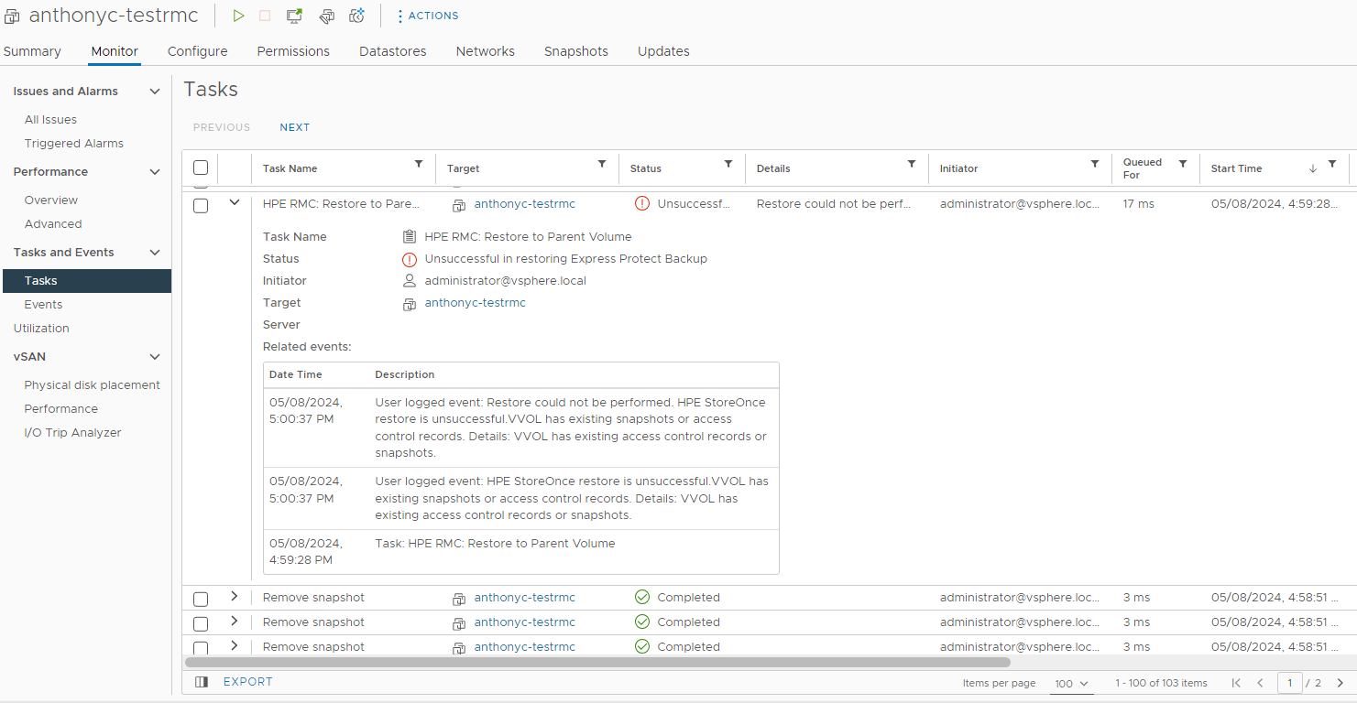Select the '1 - 100 of 103 items' text

pyautogui.click(x=1161, y=683)
